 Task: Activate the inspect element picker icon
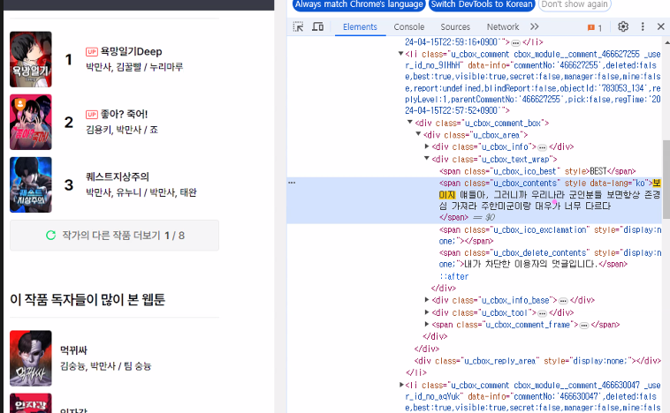point(298,26)
